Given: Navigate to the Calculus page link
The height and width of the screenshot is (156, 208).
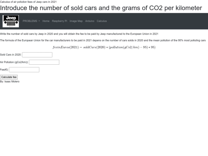Looking at the screenshot, I should pyautogui.click(x=102, y=21).
